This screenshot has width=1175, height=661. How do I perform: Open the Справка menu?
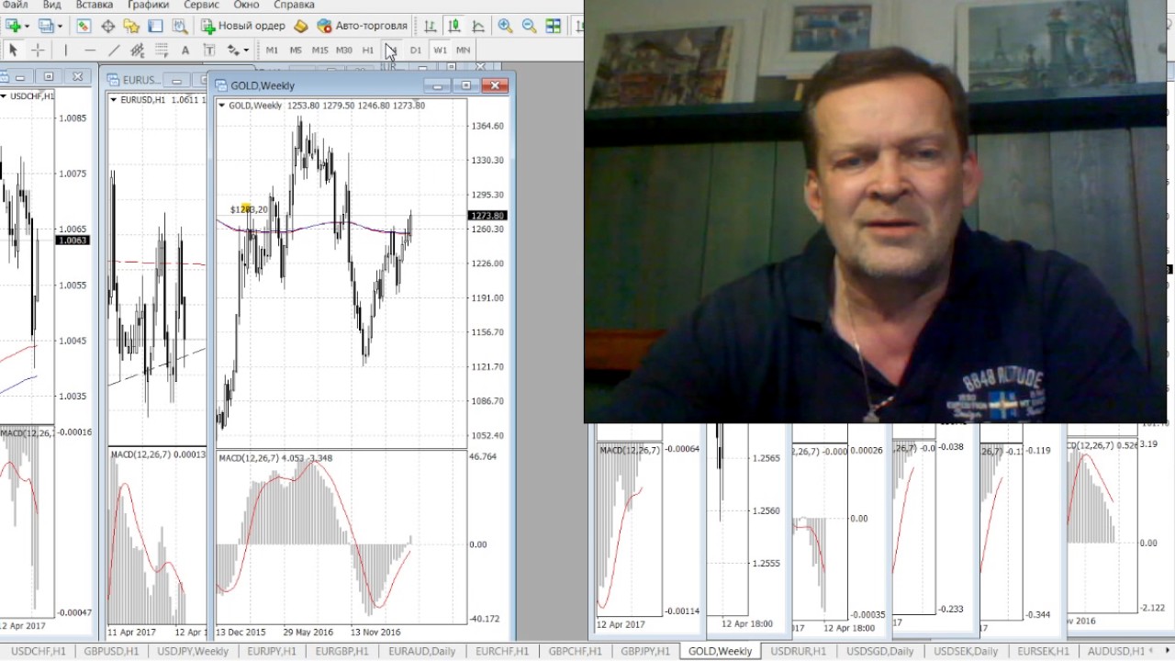click(294, 5)
